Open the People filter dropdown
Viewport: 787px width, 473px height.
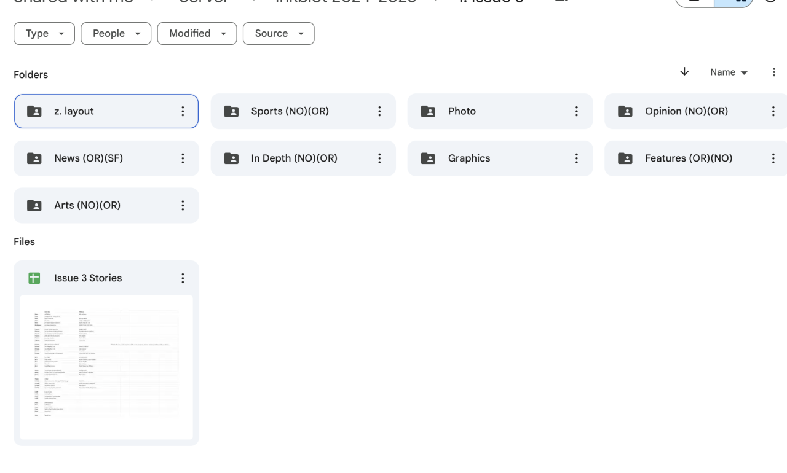(116, 34)
